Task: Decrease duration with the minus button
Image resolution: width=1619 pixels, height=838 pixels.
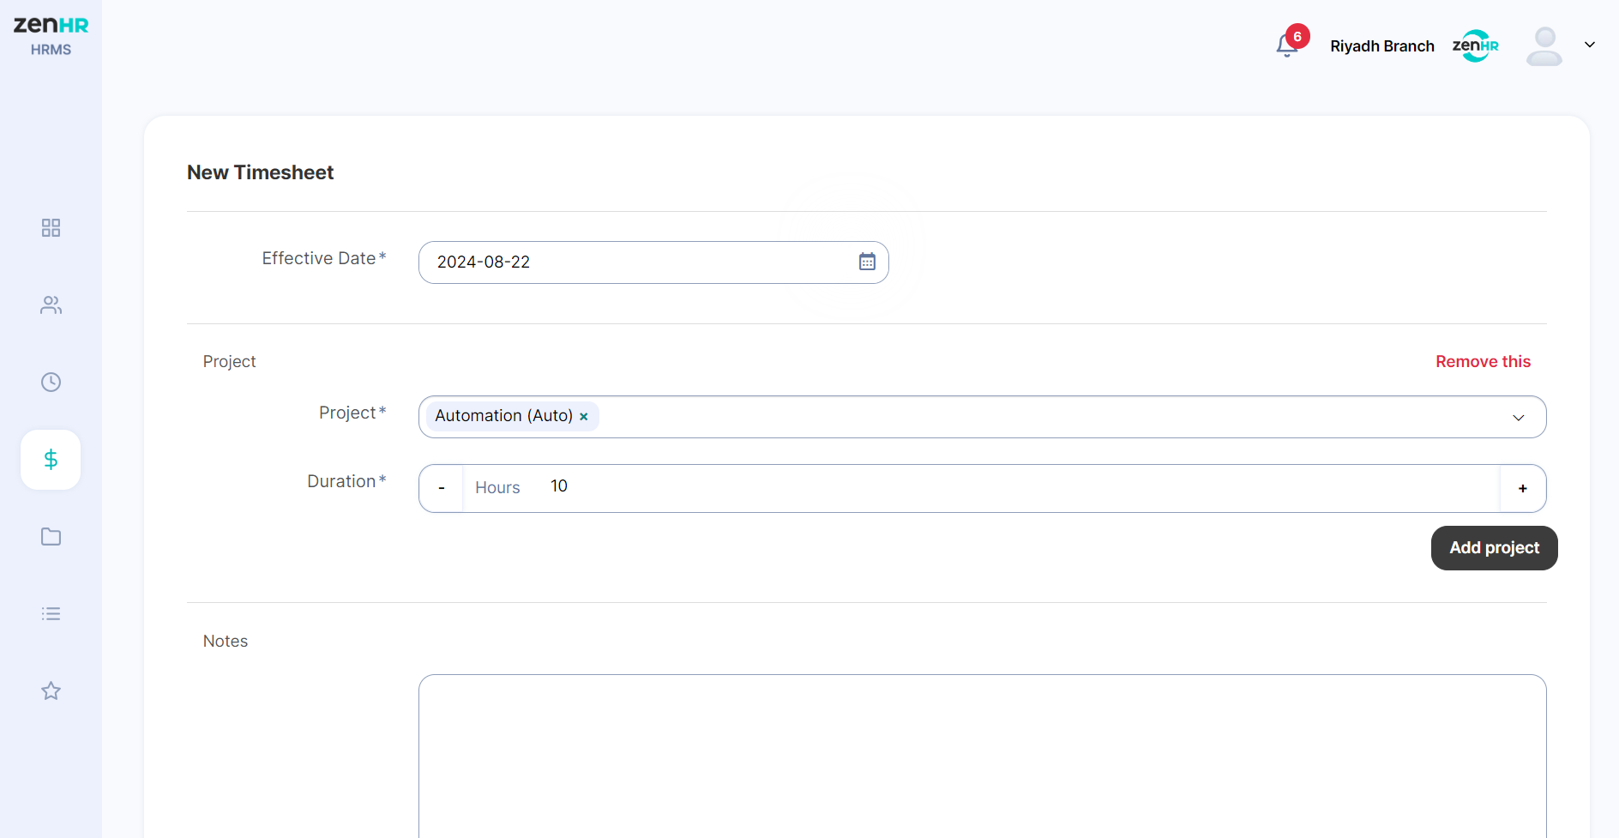Action: [x=442, y=488]
